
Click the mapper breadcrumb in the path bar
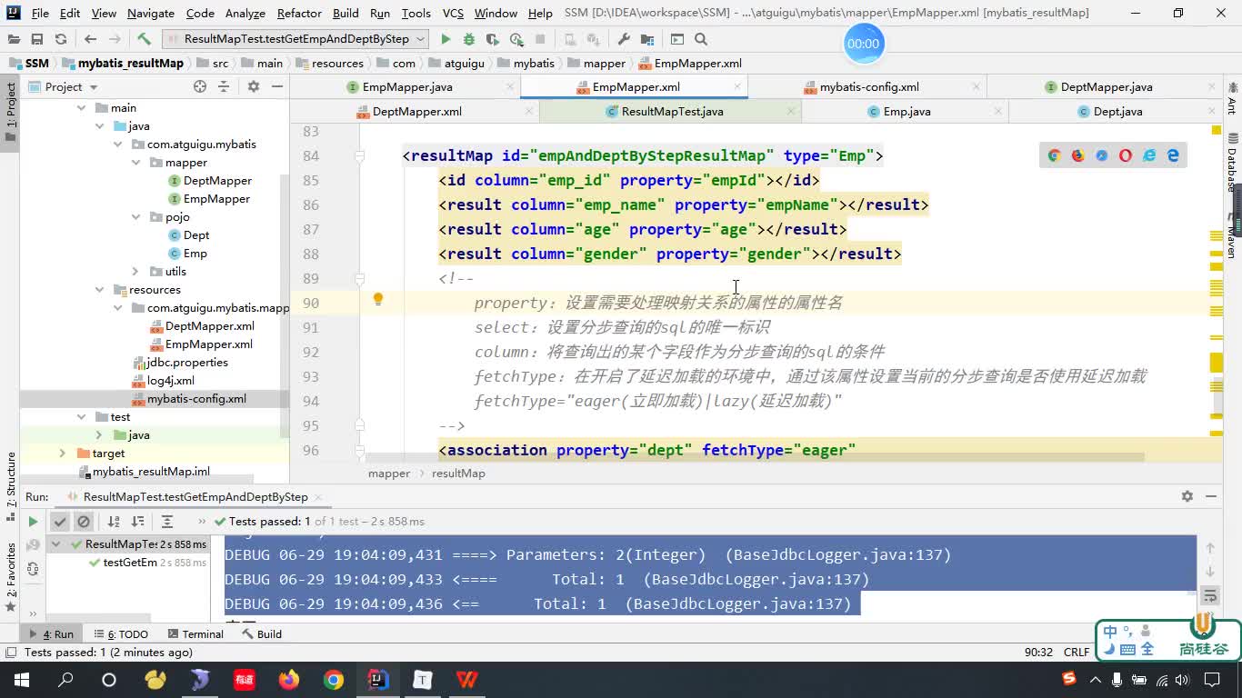click(596, 63)
